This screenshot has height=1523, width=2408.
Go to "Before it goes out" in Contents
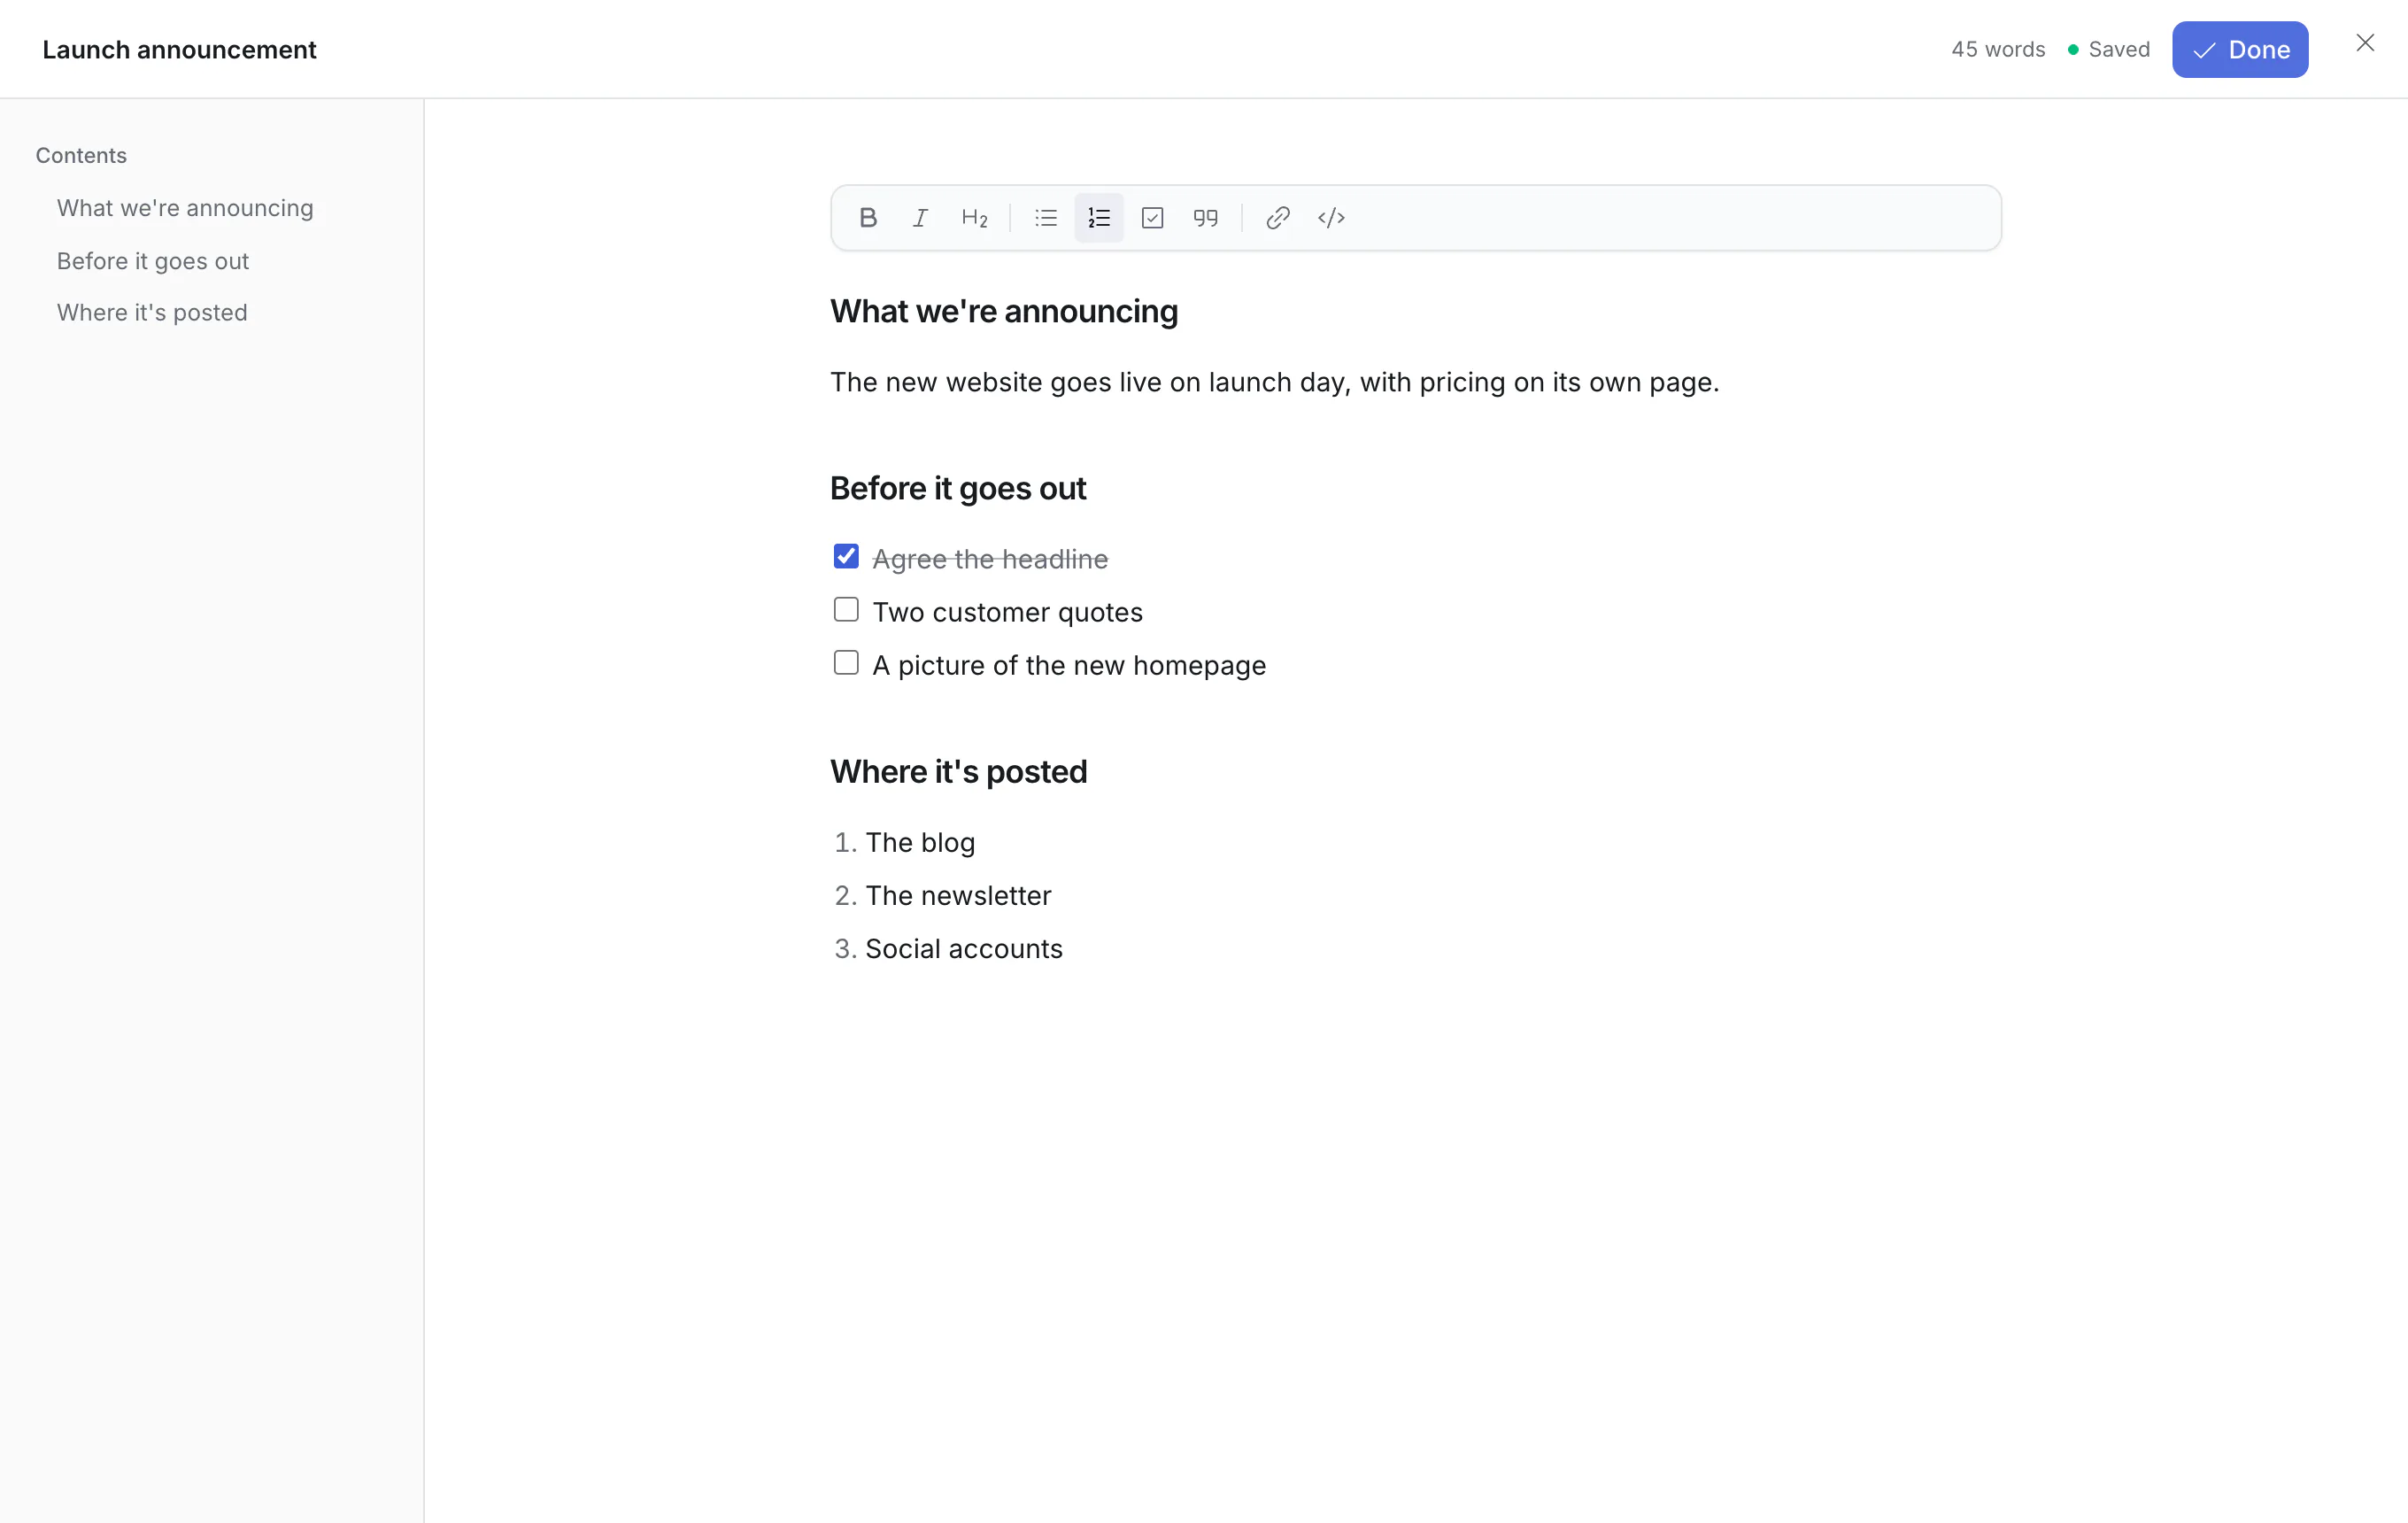(153, 261)
